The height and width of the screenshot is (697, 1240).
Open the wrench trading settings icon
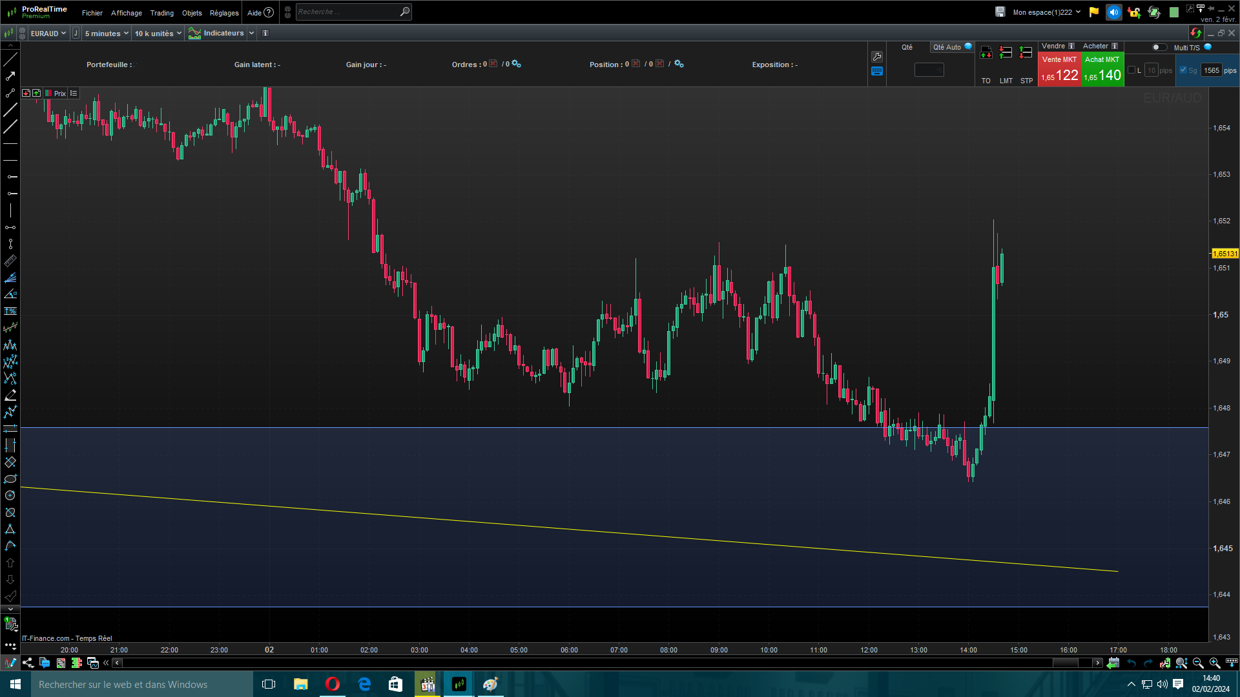877,57
